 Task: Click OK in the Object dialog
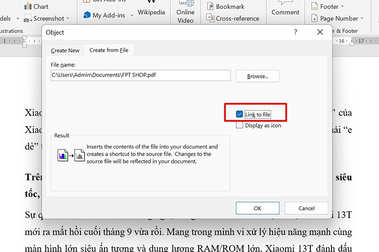(x=257, y=208)
